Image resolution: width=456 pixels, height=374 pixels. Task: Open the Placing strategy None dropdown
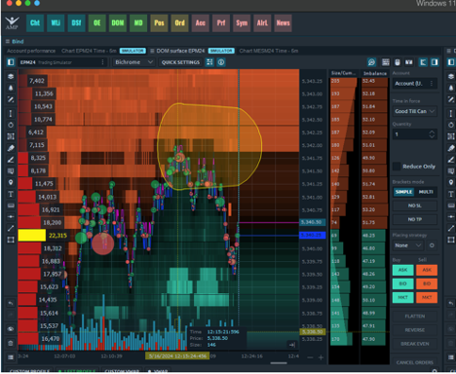[408, 245]
